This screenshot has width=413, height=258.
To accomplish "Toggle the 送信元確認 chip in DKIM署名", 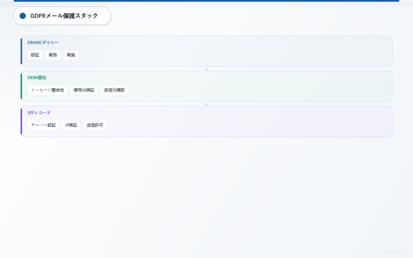I will 114,90.
